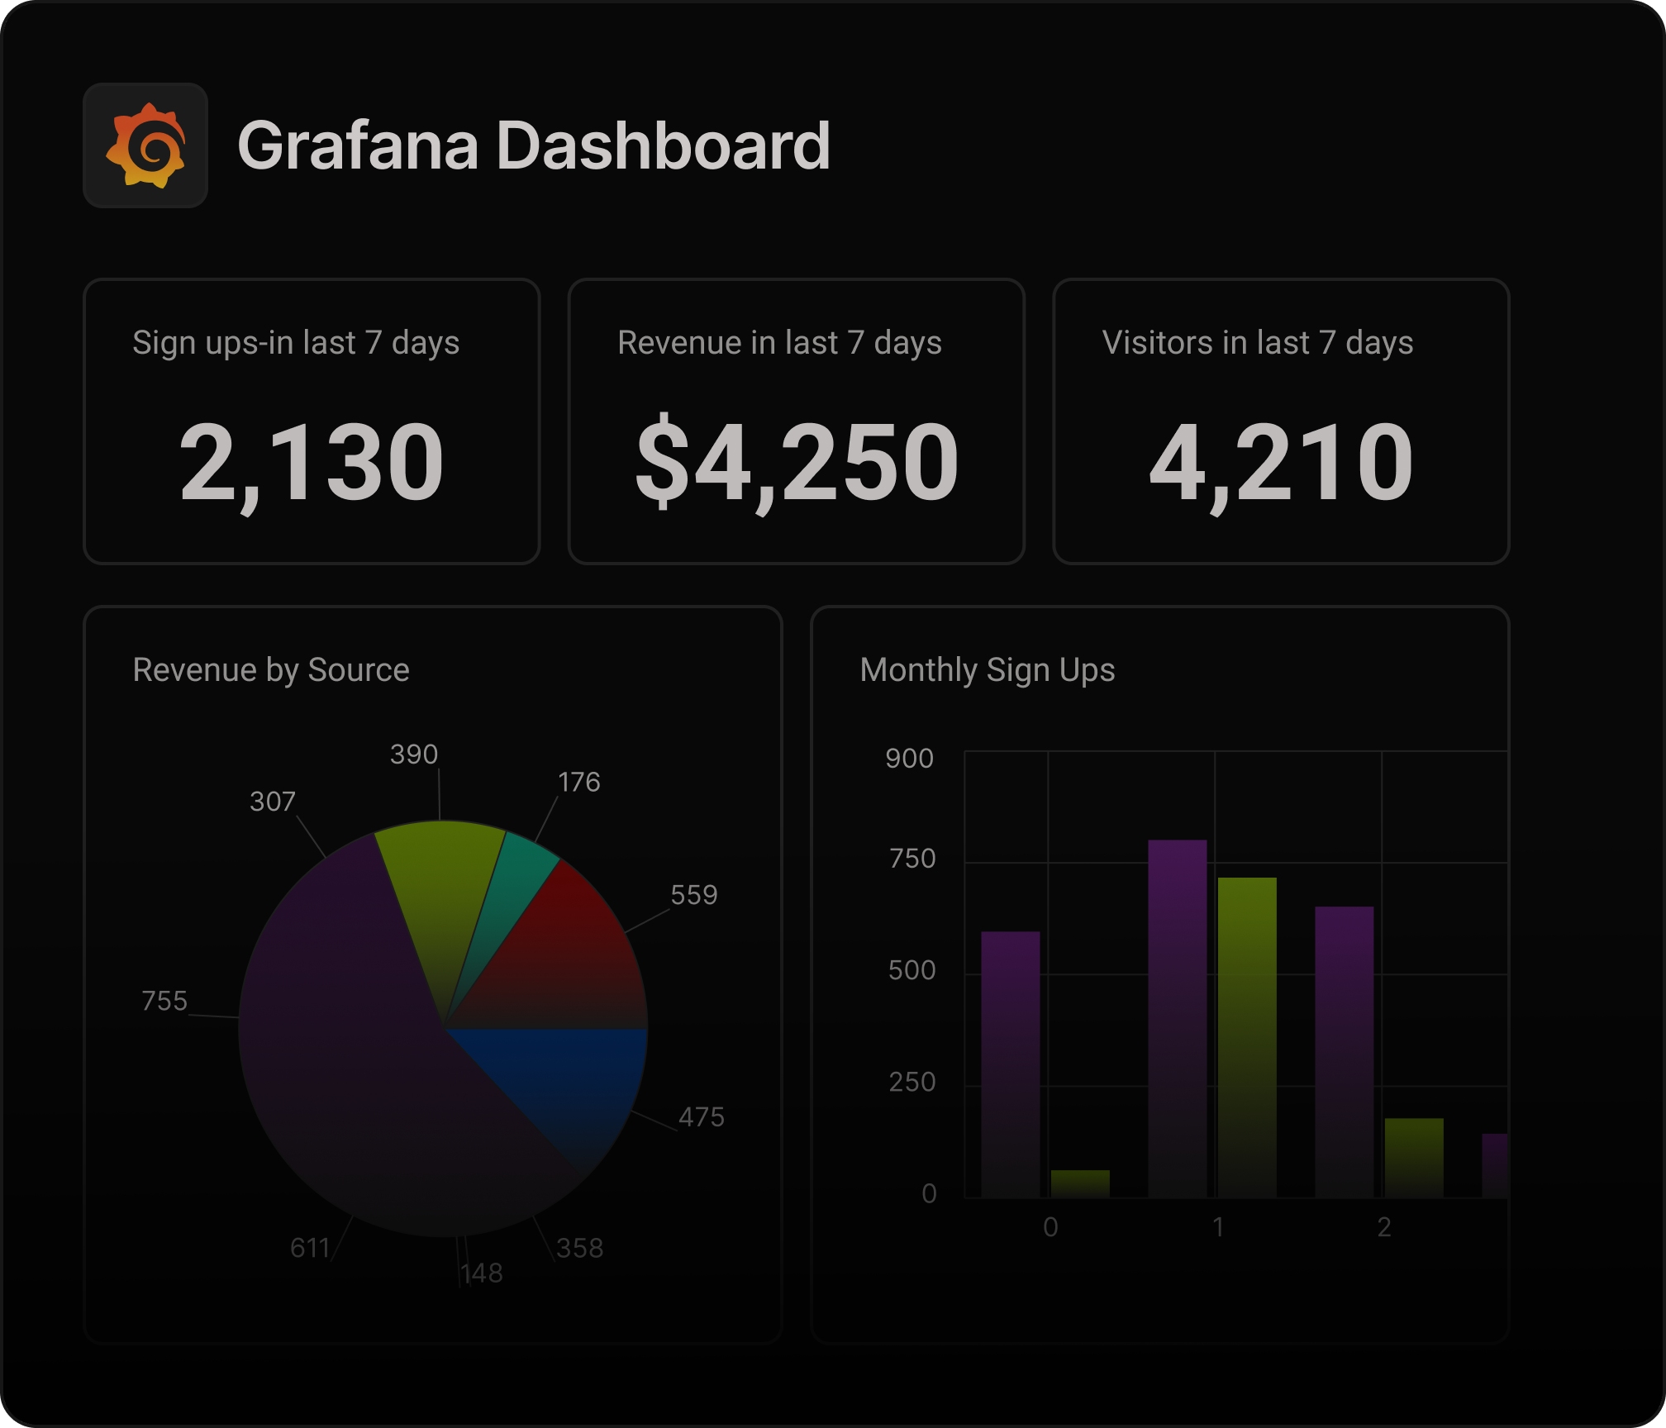
Task: Click the 4,210 visitors value
Action: click(1281, 461)
